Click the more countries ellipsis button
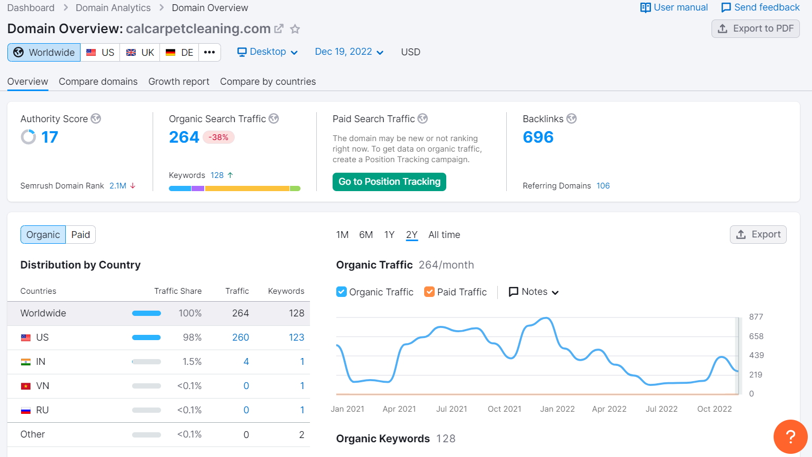Screen dimensions: 812x457 click(209, 52)
